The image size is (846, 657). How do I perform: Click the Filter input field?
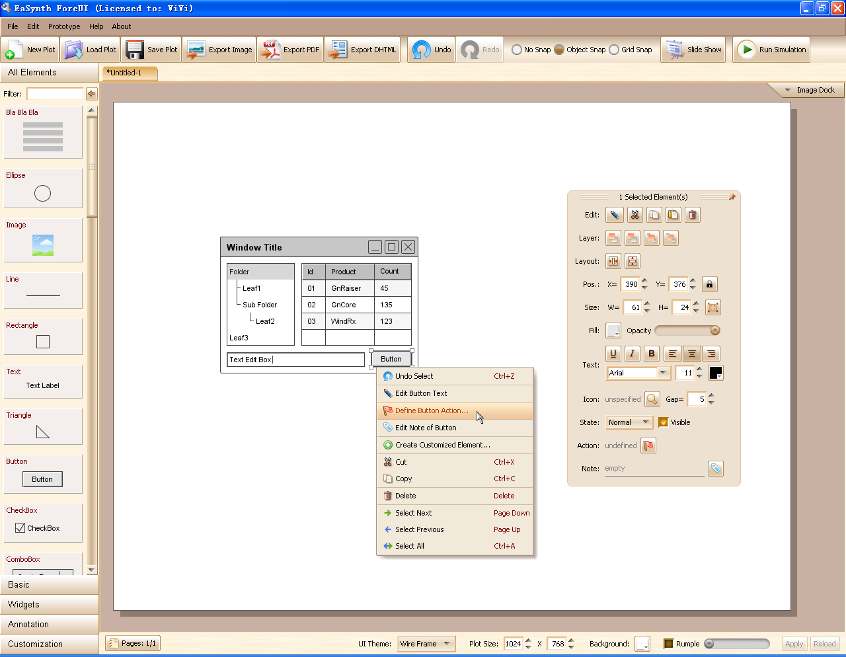pyautogui.click(x=55, y=94)
